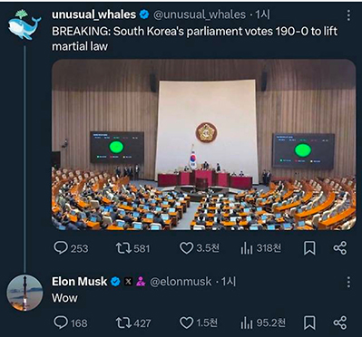Open the @elonmusk handle link
The image size is (362, 337).
click(x=181, y=282)
